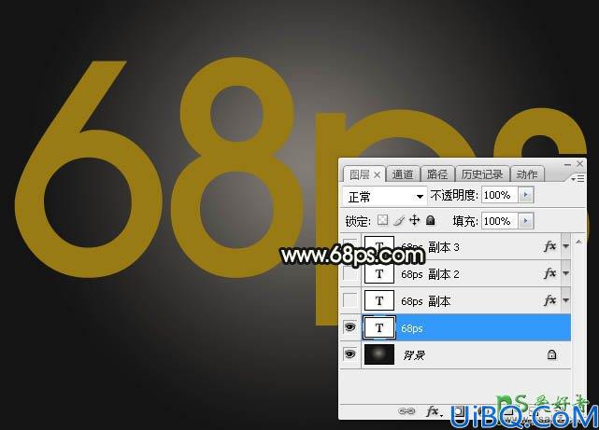
Task: Click the 填充 100% value field
Action: (x=500, y=221)
